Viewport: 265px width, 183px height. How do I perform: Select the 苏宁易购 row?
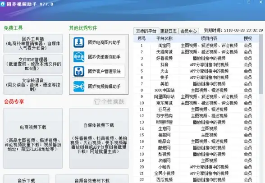click(x=196, y=116)
